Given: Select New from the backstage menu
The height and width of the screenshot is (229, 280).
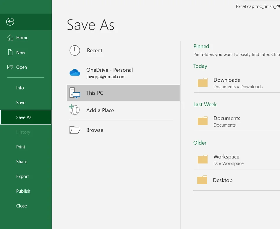Looking at the screenshot, I should [x=26, y=53].
